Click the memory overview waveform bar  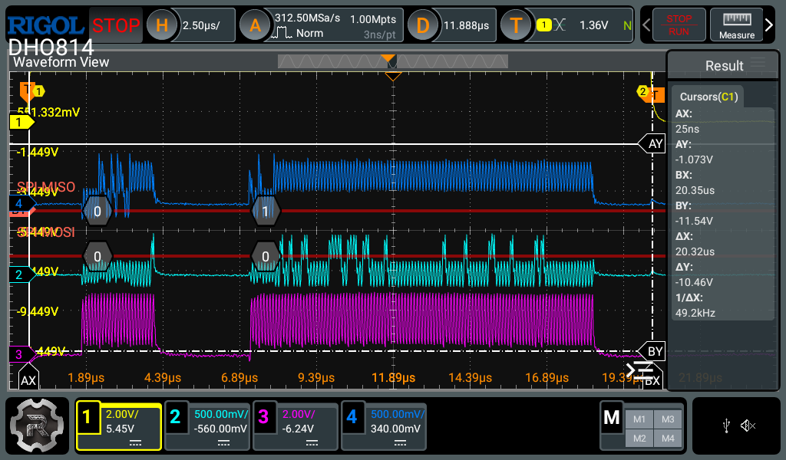click(392, 61)
